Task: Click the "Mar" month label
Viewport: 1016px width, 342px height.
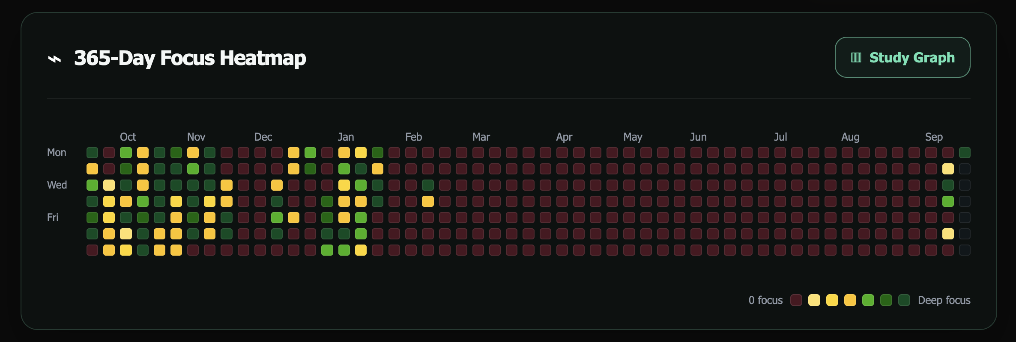Action: click(x=481, y=137)
